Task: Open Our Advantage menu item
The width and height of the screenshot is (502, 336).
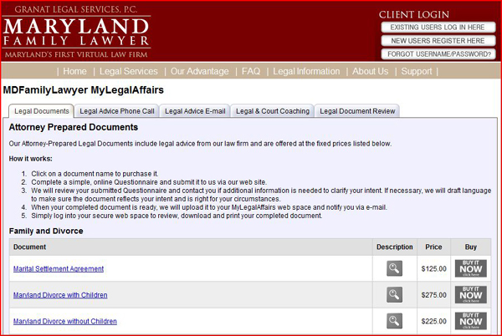Action: 199,71
